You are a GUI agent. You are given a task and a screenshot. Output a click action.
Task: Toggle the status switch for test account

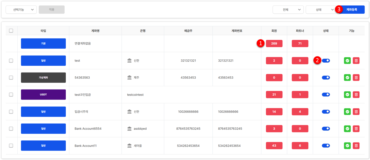point(326,61)
